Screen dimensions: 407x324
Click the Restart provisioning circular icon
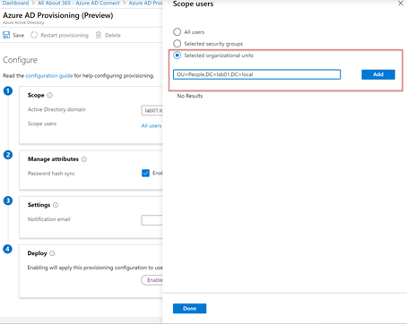(x=34, y=35)
